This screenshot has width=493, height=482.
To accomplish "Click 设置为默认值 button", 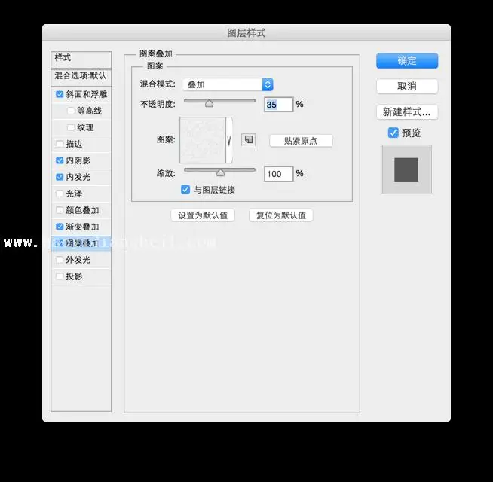I will coord(203,215).
